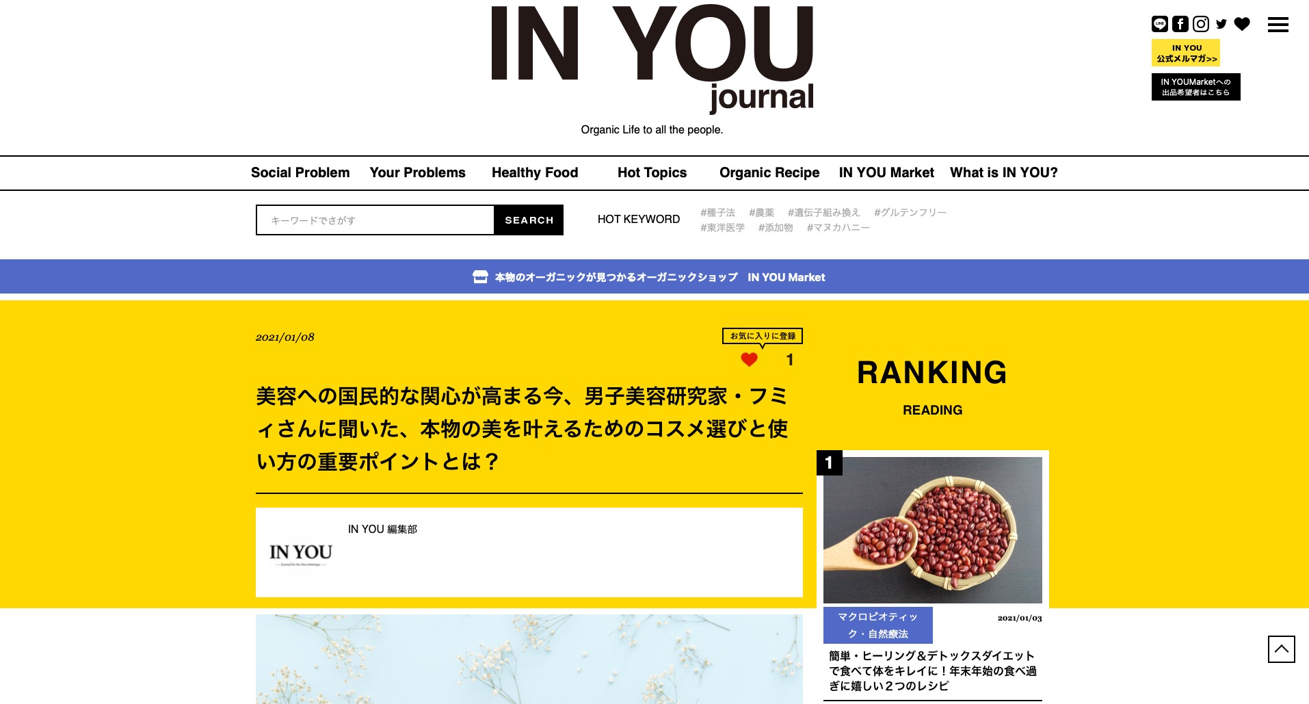Click the black heart favorites icon

tap(1242, 25)
